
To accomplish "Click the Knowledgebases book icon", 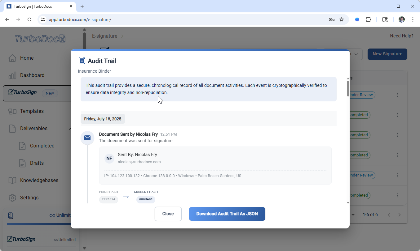I will point(12,181).
